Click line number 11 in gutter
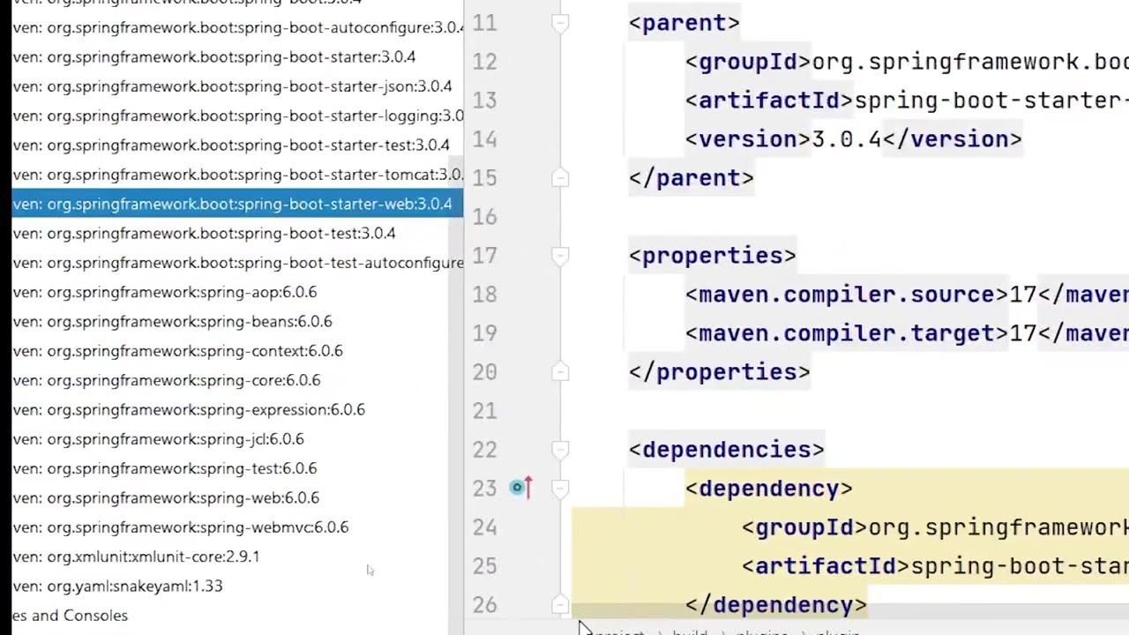 pos(484,23)
